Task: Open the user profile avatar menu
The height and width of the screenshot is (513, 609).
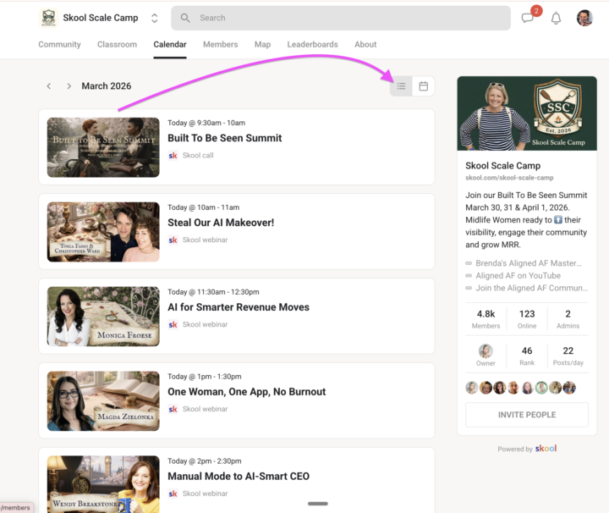Action: pyautogui.click(x=584, y=18)
